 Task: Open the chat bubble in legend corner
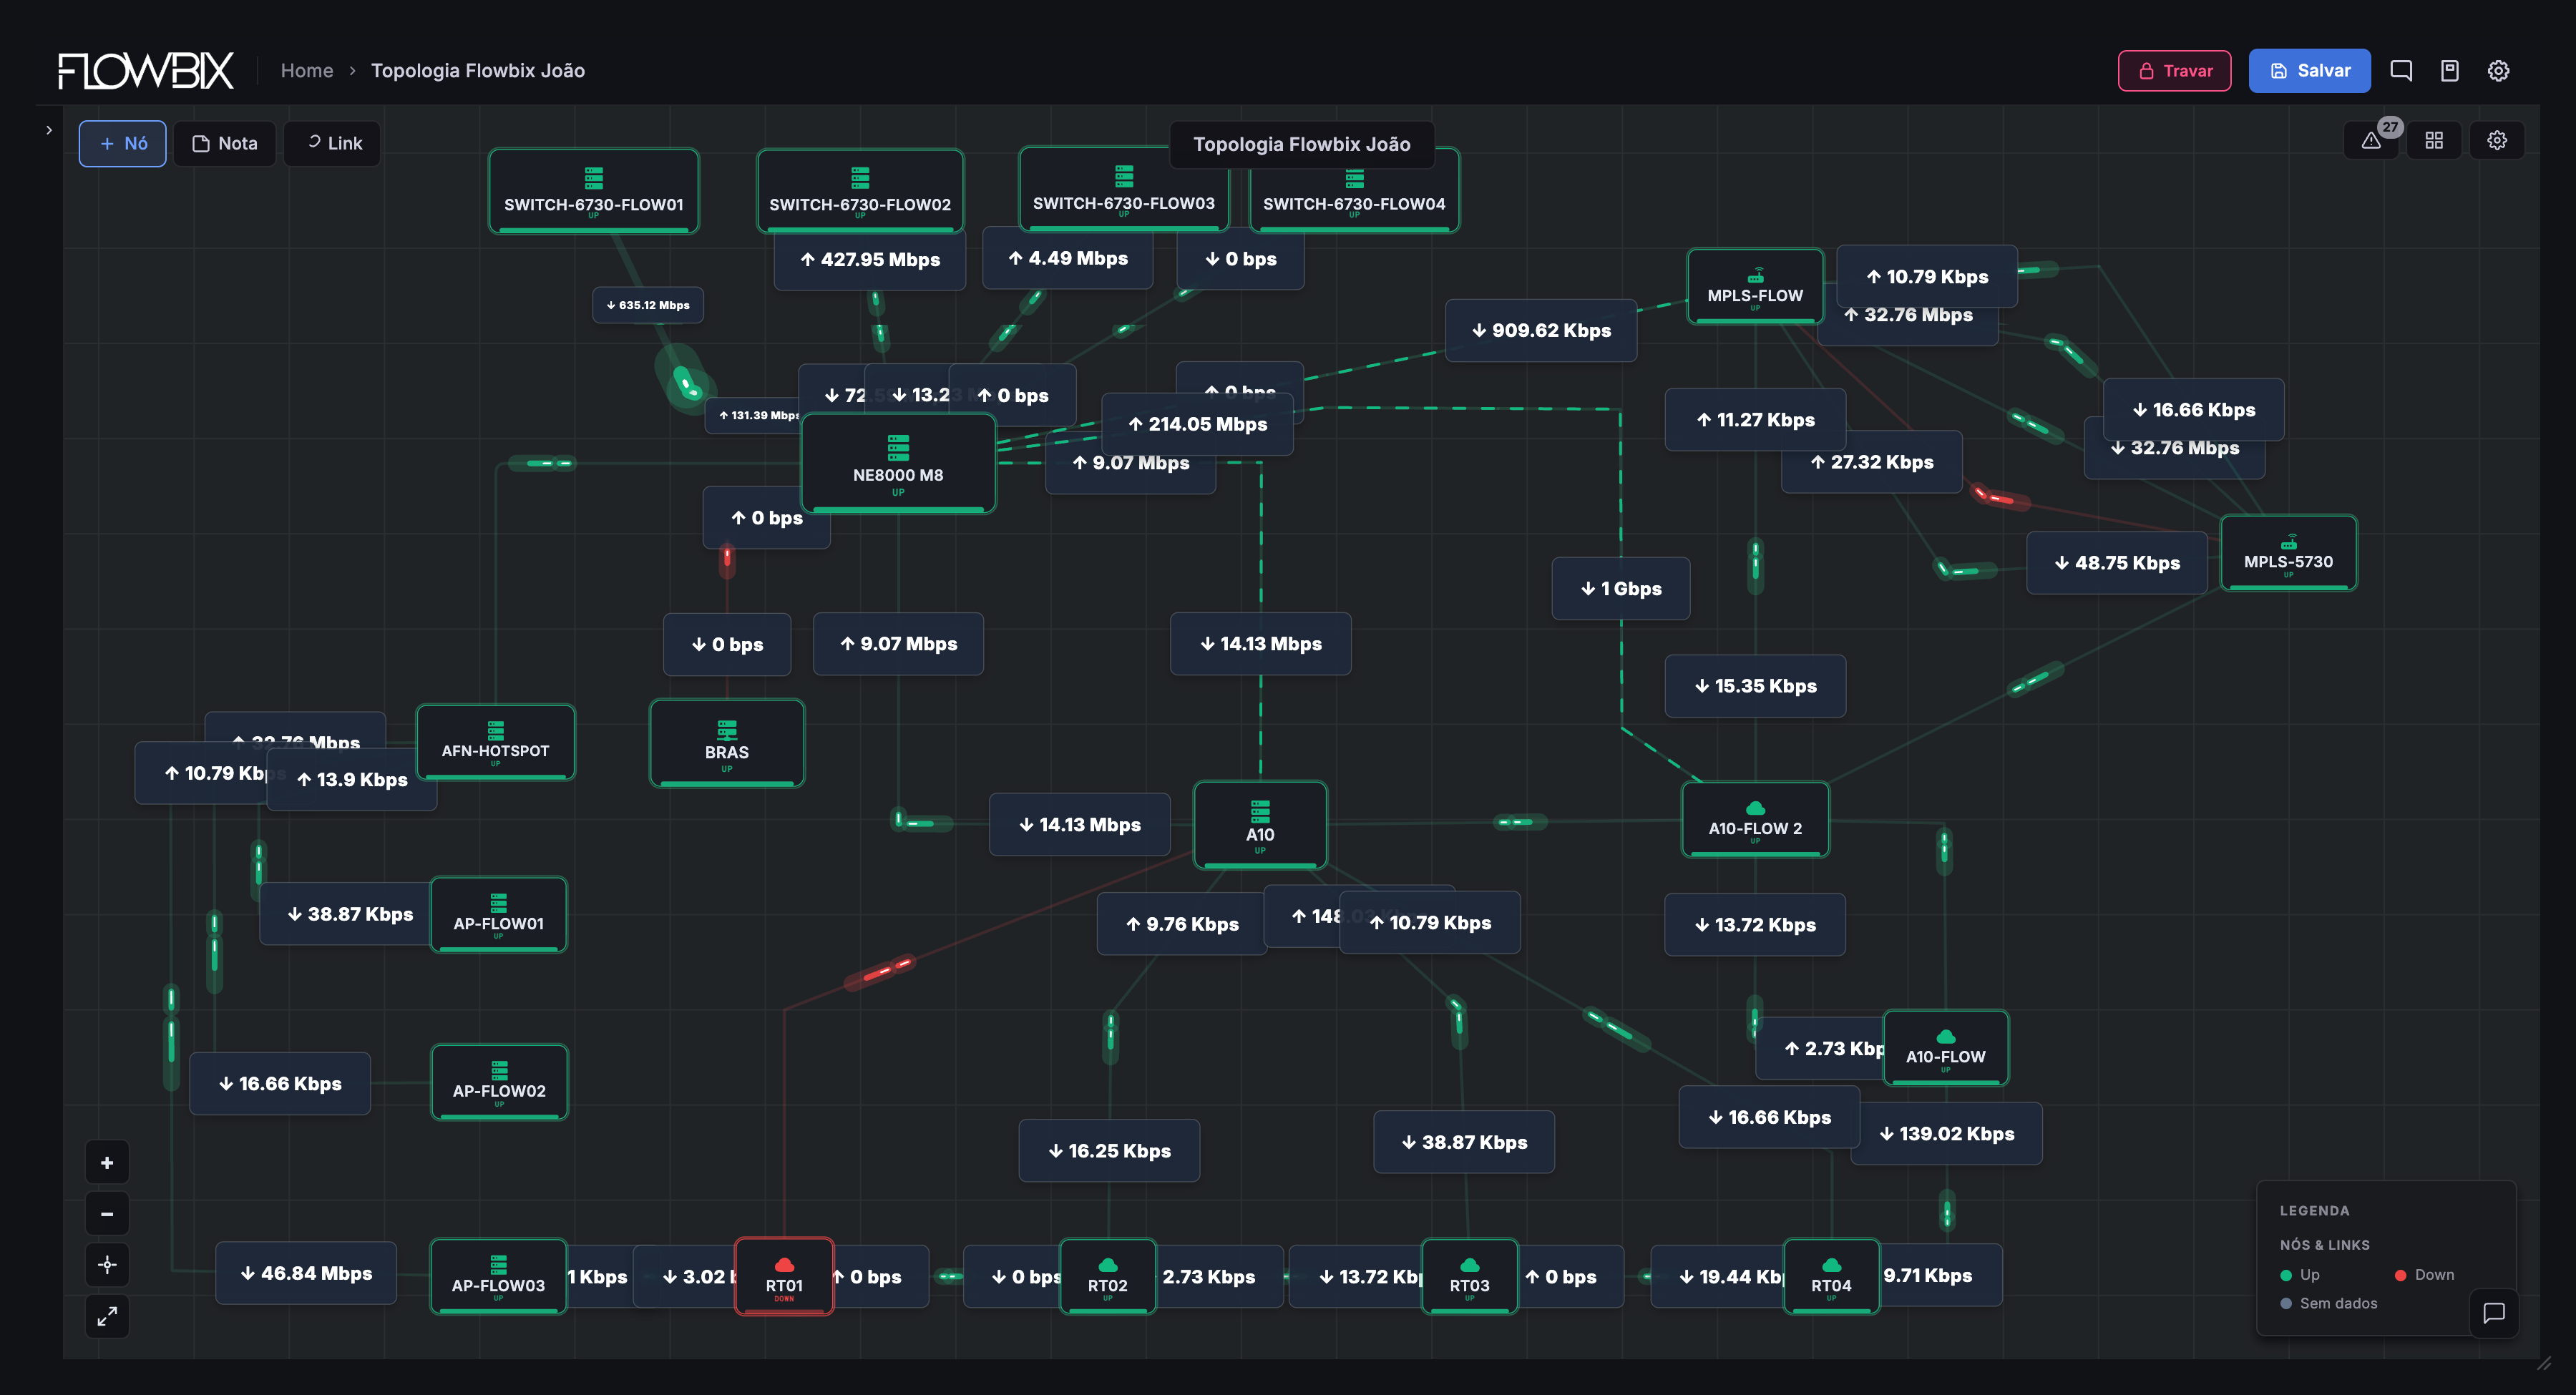(2494, 1313)
